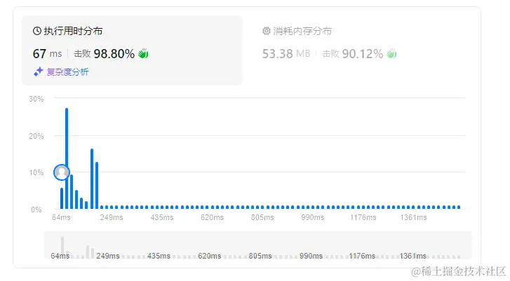Screen dimensions: 510x281
Task: Click the clapping hands icon beside 90.12%
Action: 391,53
